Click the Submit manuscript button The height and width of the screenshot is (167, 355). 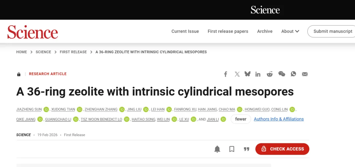click(332, 31)
